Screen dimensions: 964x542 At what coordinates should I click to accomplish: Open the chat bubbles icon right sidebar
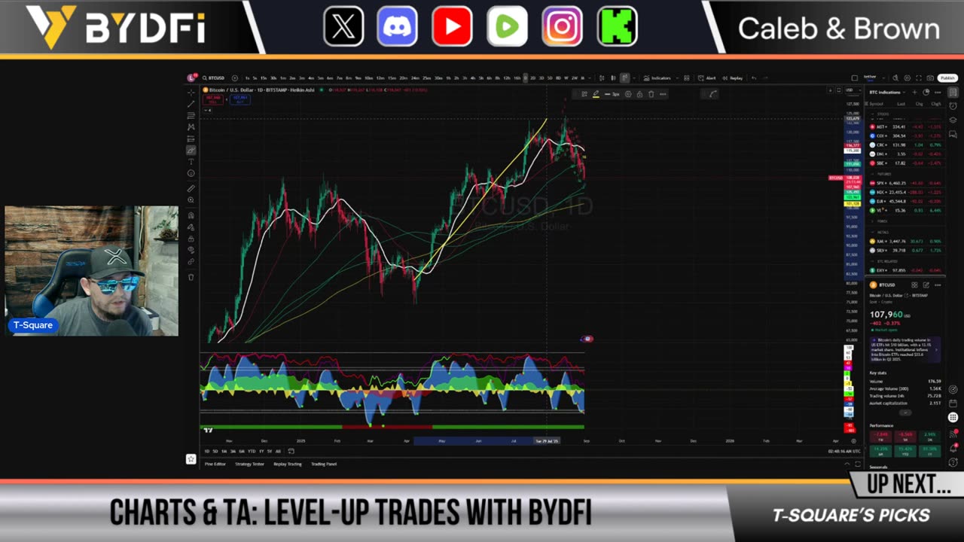(x=953, y=134)
